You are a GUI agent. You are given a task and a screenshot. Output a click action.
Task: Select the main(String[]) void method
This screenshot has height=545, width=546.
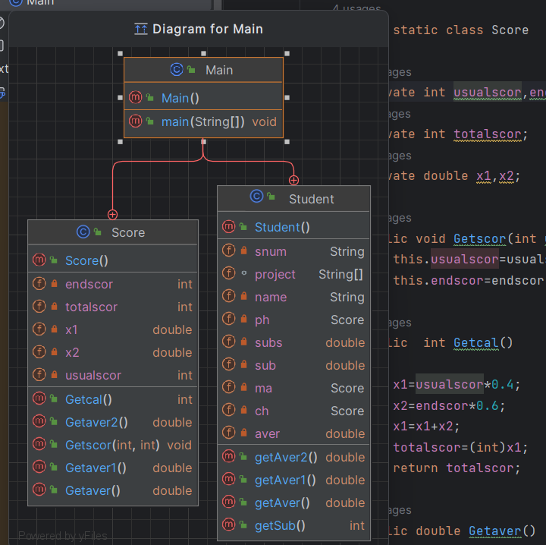click(203, 121)
